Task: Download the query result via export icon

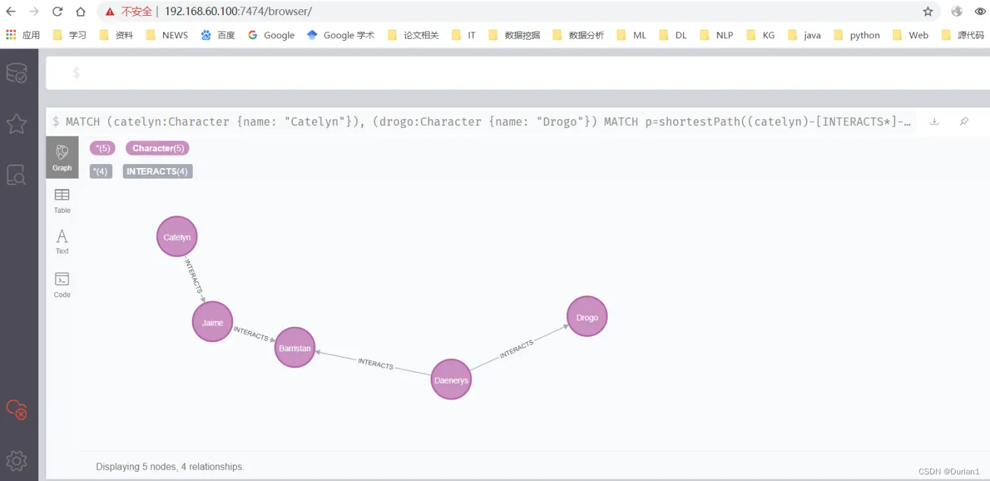Action: pos(934,121)
